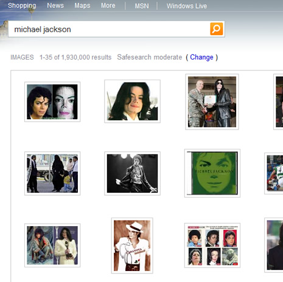Open the Shopping menu item

click(x=22, y=5)
